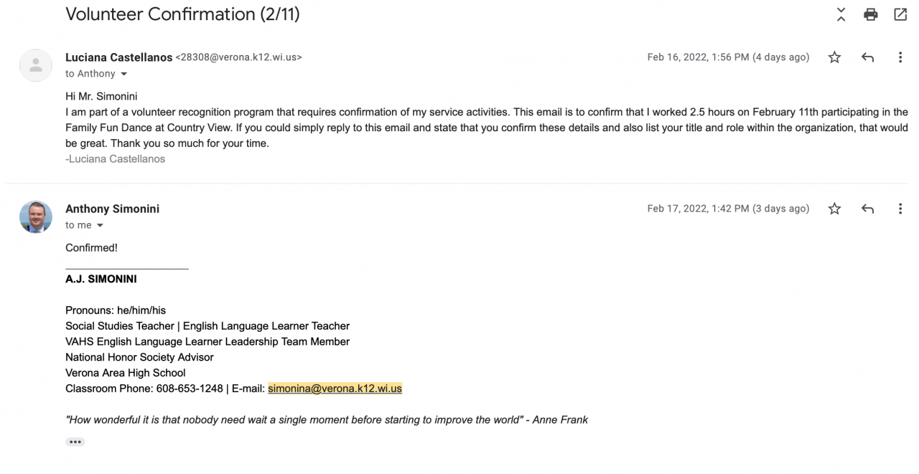Viewport: 919px width, 474px height.
Task: Open more options for Luciana's message
Action: [x=900, y=57]
